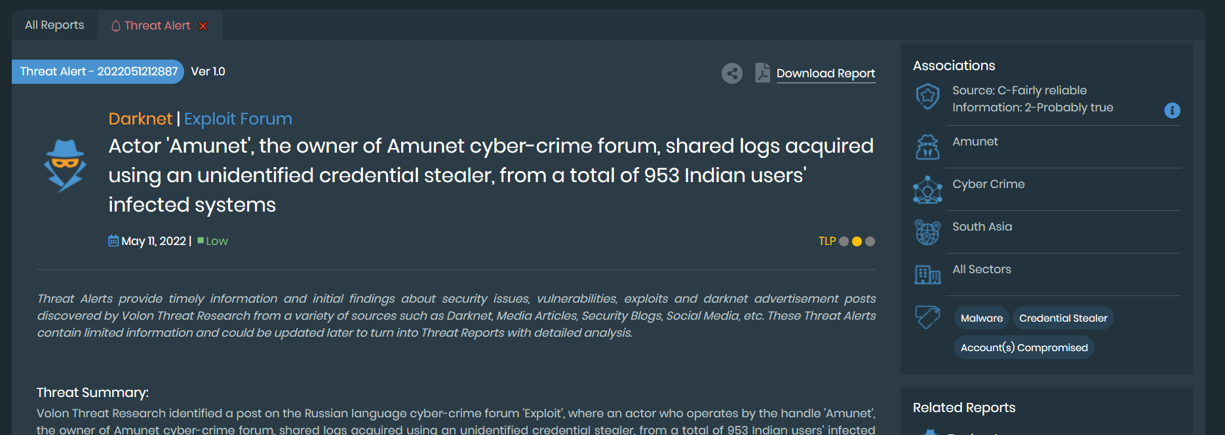
Task: Click the share icon near Download Report
Action: (x=732, y=73)
